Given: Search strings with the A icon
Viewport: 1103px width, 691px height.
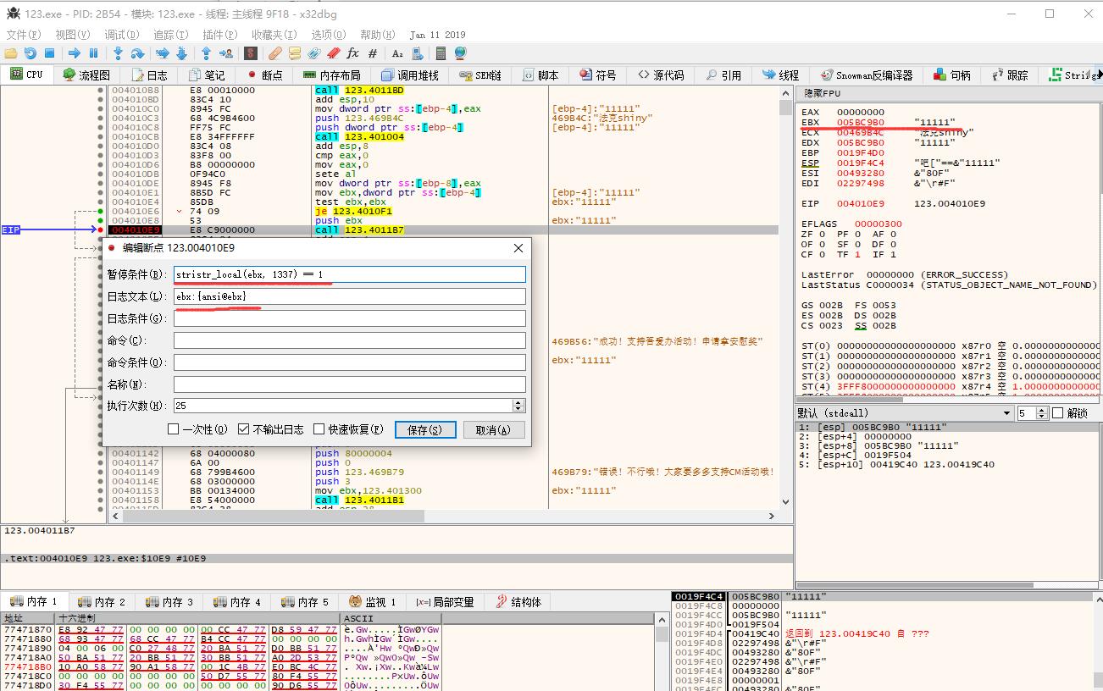Looking at the screenshot, I should coord(397,53).
